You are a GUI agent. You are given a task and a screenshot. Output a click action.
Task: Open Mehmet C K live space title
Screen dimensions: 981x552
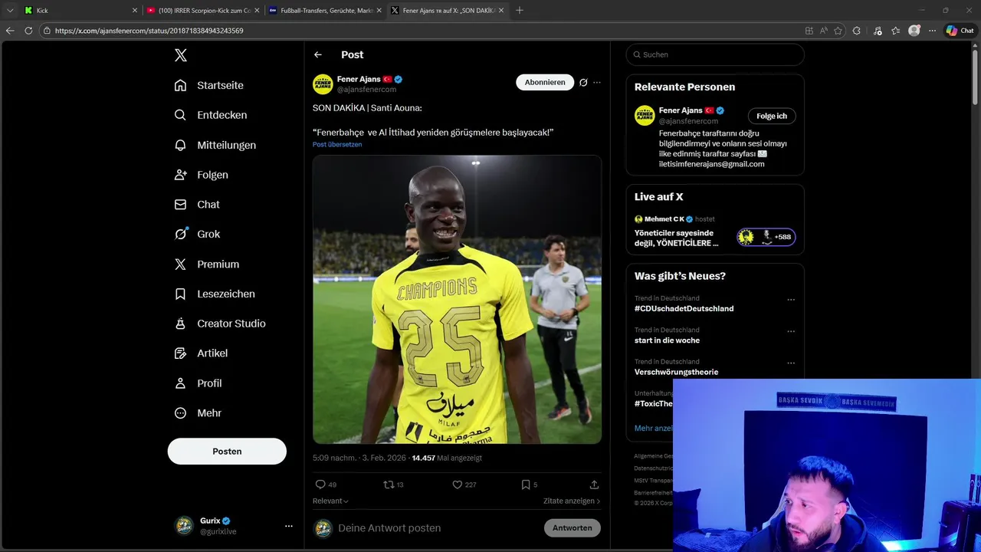point(677,238)
